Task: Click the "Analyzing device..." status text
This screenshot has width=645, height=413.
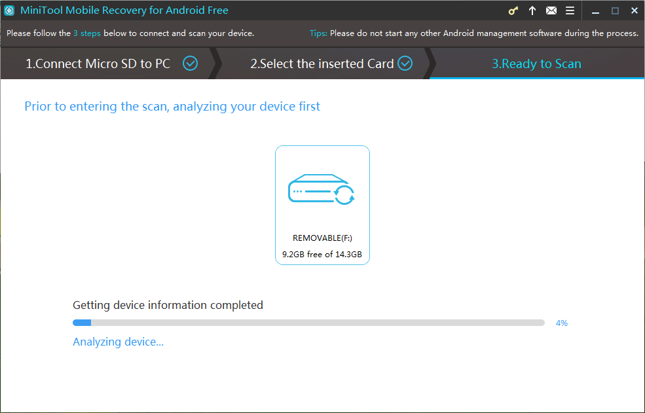Action: 118,342
